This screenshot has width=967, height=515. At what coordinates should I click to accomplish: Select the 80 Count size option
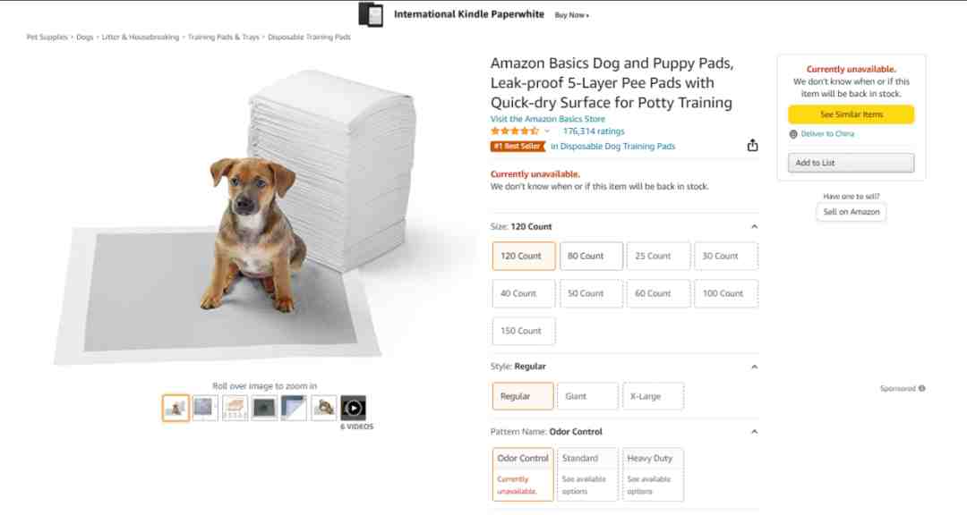pyautogui.click(x=591, y=256)
